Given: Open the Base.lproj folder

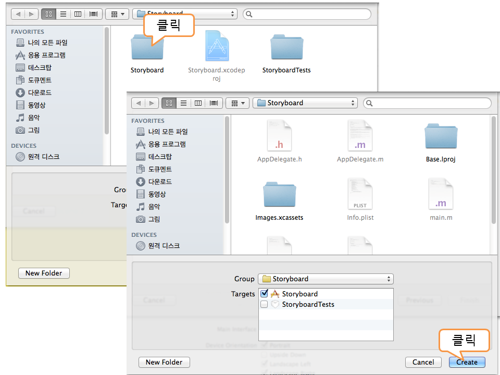Looking at the screenshot, I should 441,136.
